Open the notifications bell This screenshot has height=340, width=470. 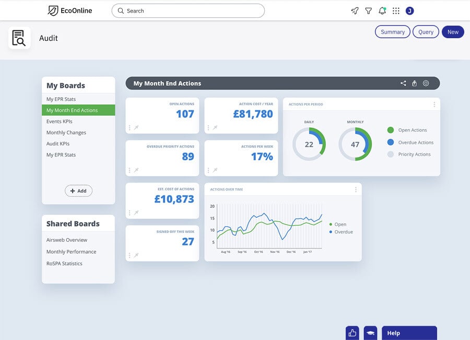[x=382, y=11]
